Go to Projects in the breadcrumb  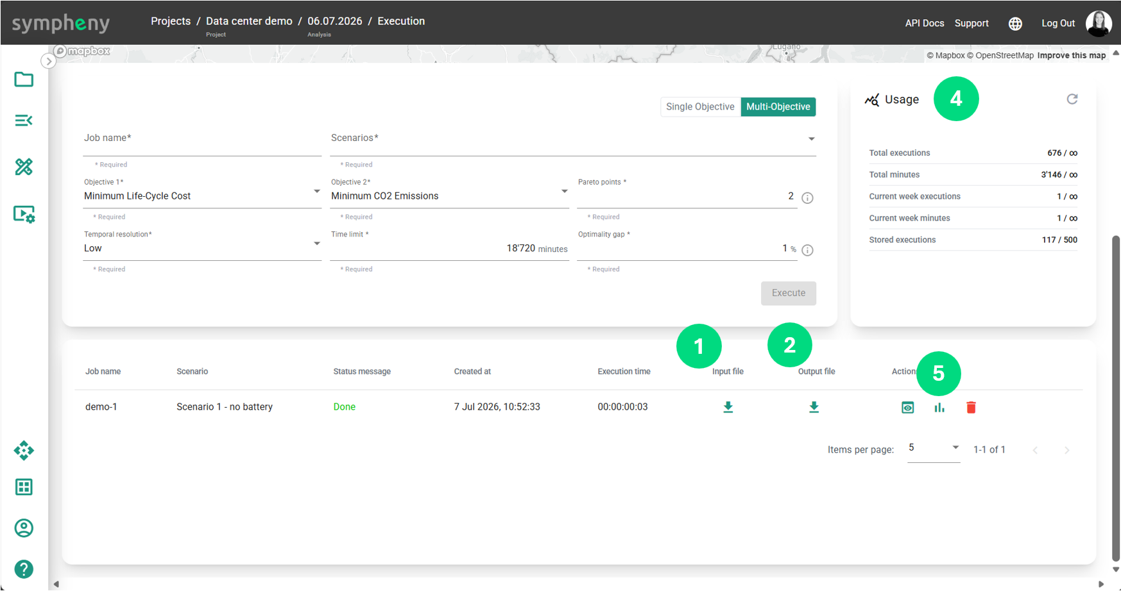pos(171,21)
